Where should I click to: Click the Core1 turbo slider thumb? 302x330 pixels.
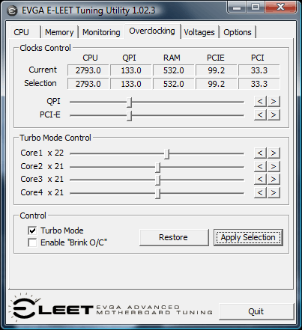pyautogui.click(x=167, y=153)
